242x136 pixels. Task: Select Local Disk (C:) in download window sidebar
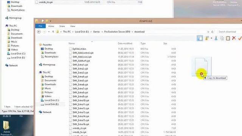[x=52, y=100]
